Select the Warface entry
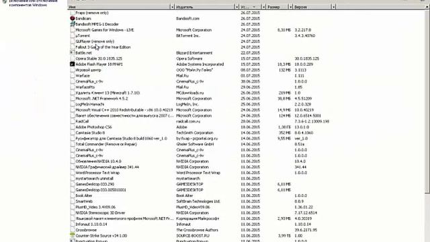 (x=83, y=76)
